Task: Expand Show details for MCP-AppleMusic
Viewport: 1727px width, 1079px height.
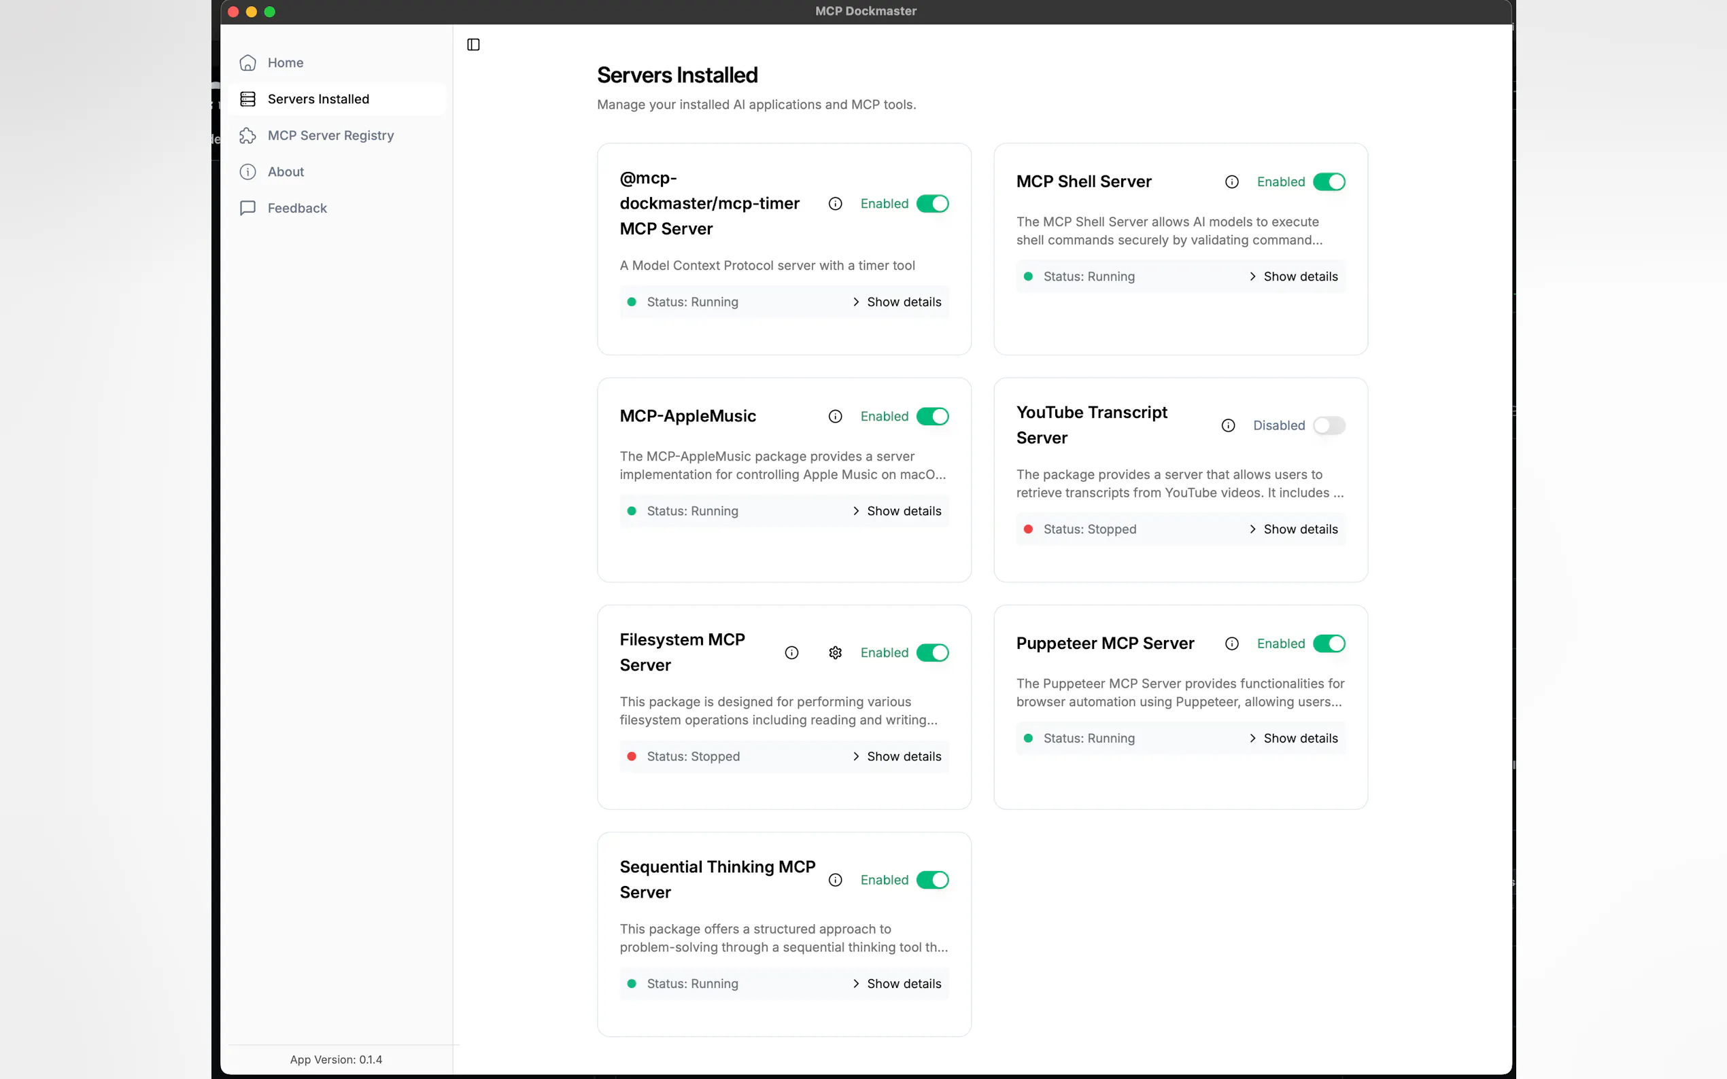Action: pyautogui.click(x=897, y=511)
